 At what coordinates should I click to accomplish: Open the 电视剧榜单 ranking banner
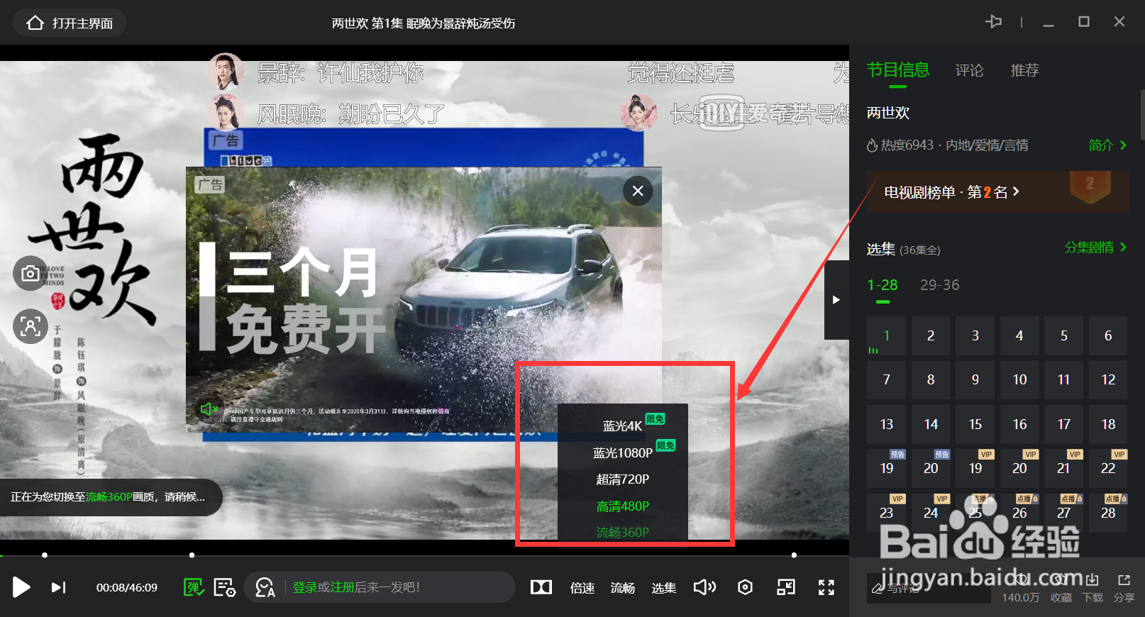[x=997, y=191]
